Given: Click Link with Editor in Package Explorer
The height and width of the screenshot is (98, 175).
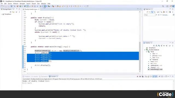Looking at the screenshot, I should [x=13, y=12].
